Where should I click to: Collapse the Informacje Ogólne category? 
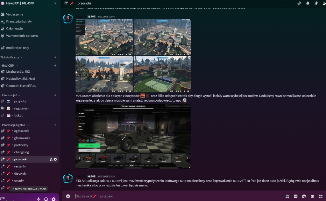tap(15, 125)
